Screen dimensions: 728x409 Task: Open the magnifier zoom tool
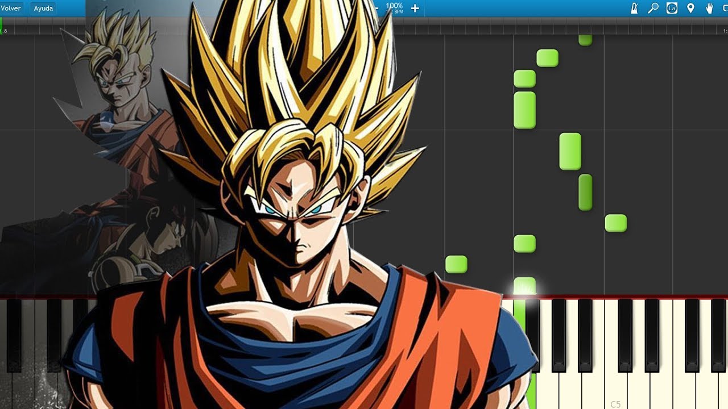(x=653, y=9)
